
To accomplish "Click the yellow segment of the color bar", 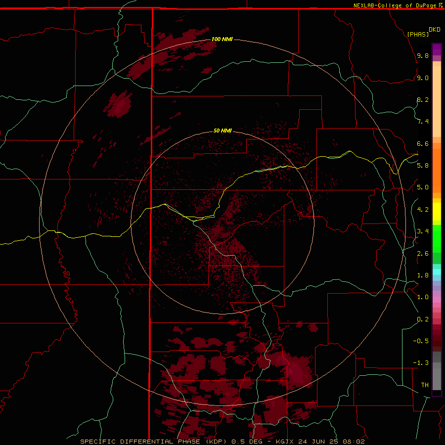I will (x=437, y=212).
